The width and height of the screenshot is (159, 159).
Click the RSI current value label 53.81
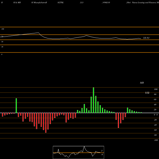tap(146, 38)
